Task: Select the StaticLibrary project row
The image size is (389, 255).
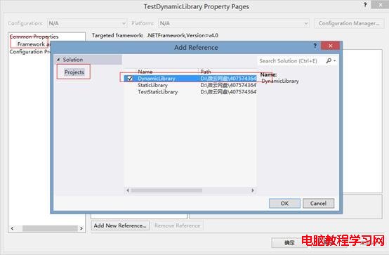Action: point(190,85)
